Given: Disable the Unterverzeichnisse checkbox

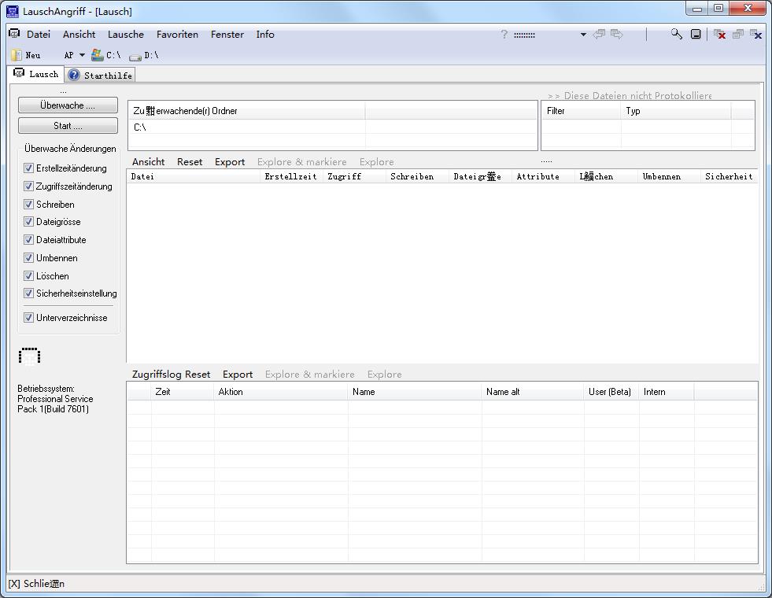Looking at the screenshot, I should pos(29,318).
